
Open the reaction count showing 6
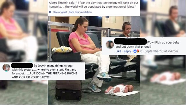click(141, 51)
